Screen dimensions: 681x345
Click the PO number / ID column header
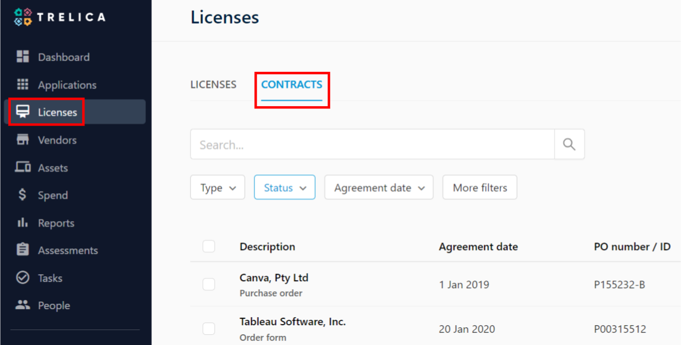coord(632,247)
